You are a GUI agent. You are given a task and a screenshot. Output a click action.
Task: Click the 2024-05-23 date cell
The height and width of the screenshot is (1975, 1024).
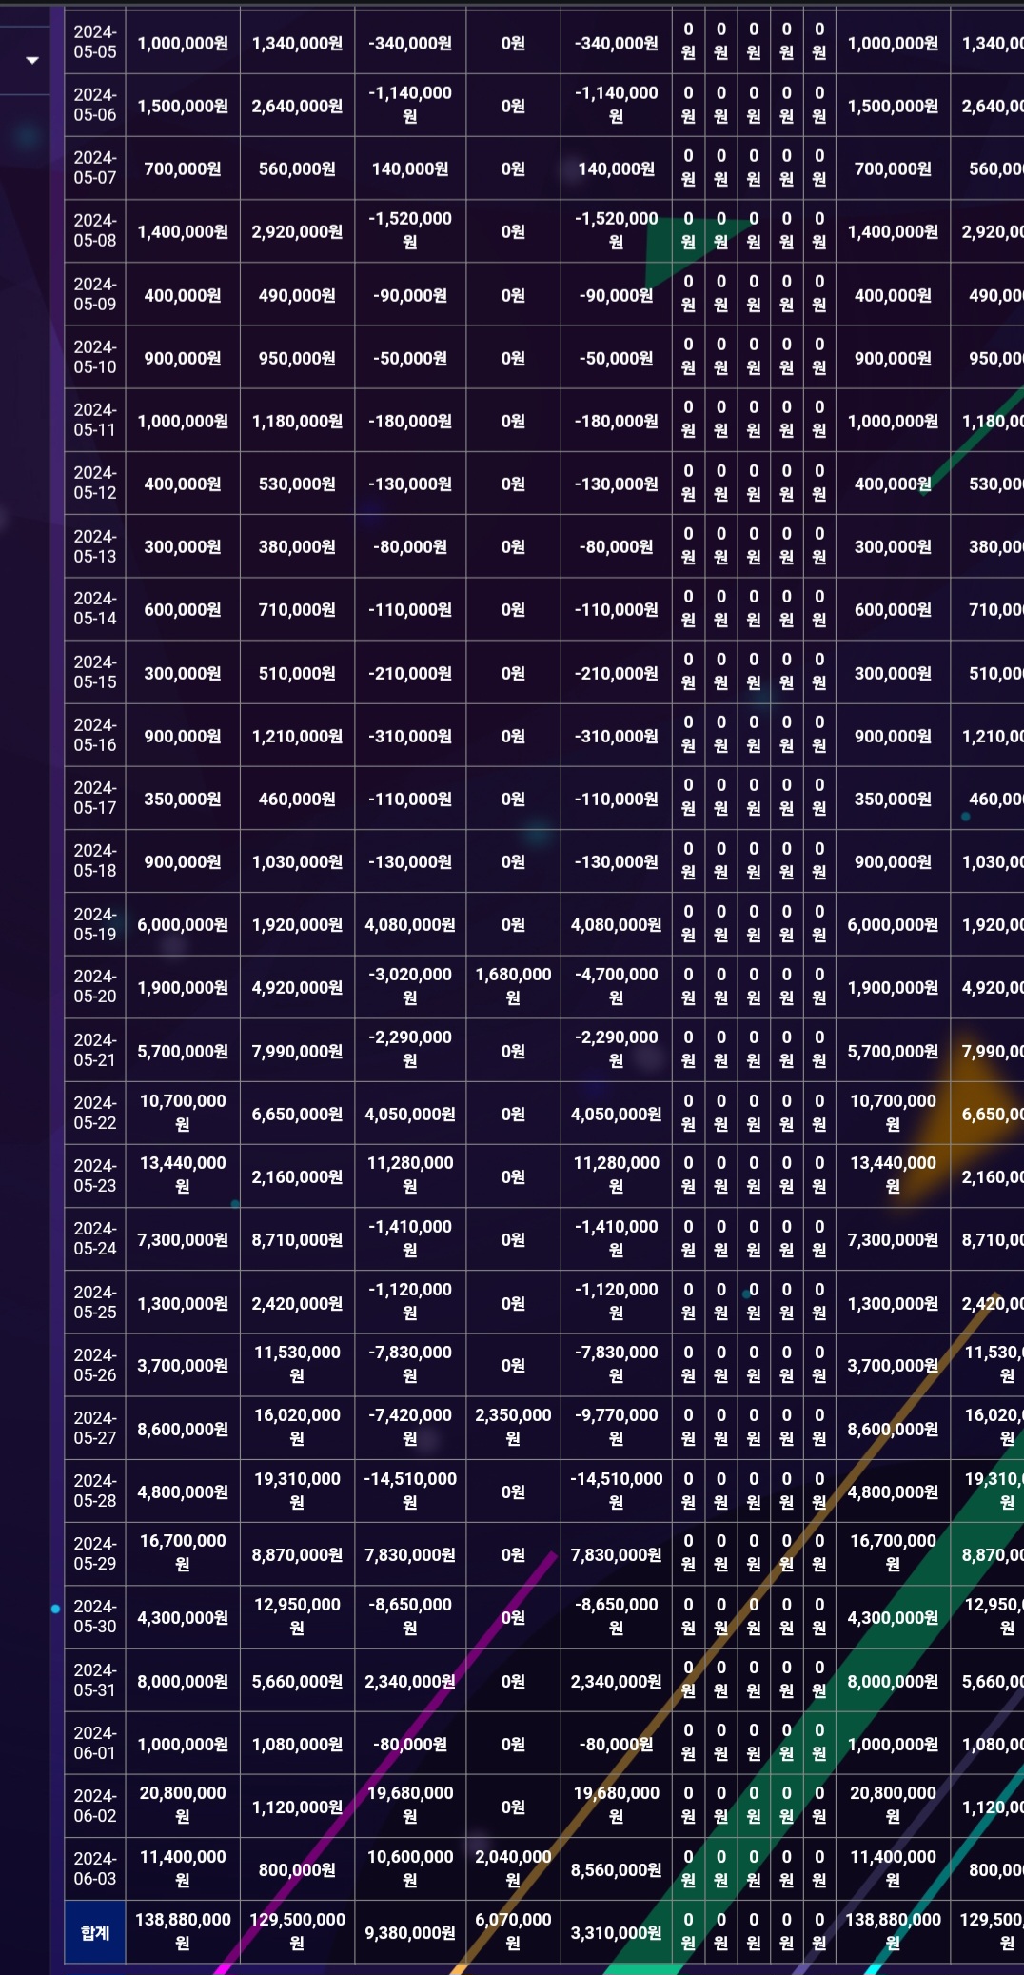[95, 1176]
